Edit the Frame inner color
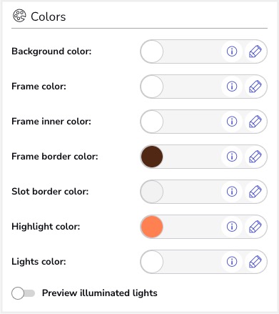 point(255,122)
